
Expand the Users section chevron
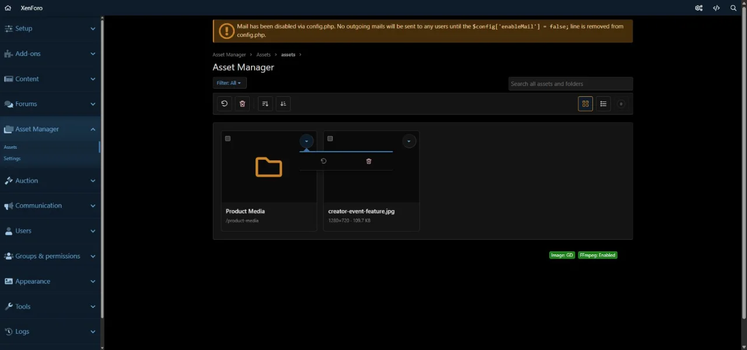[x=93, y=231]
